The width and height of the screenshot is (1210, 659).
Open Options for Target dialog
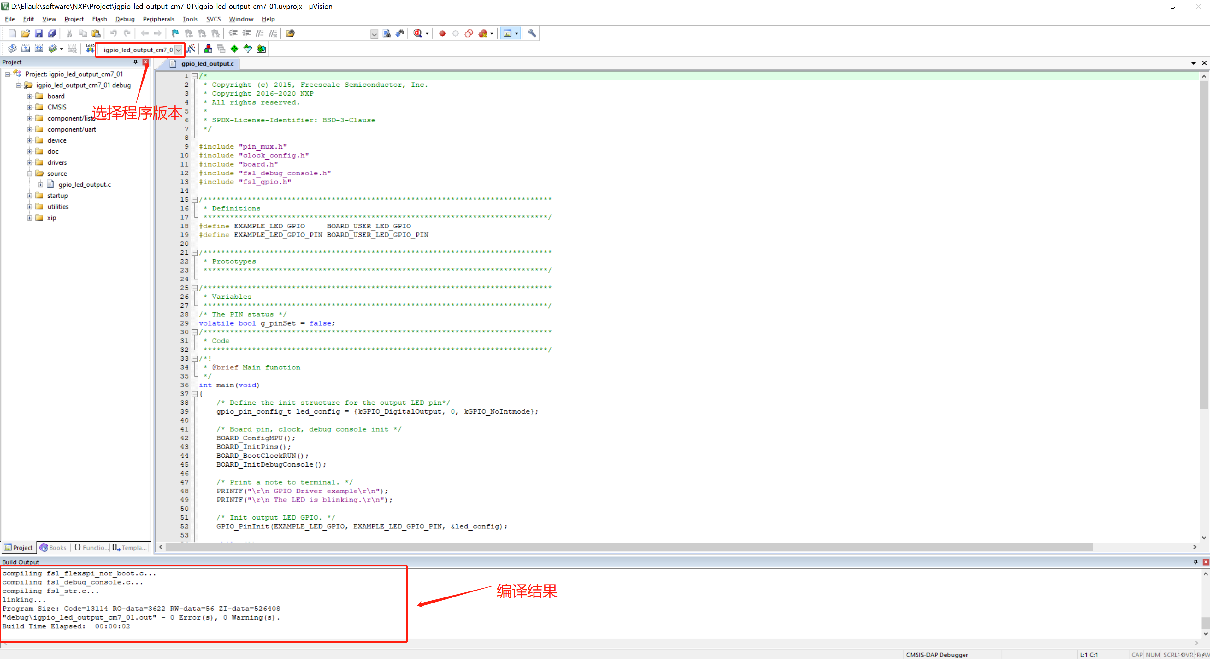191,49
